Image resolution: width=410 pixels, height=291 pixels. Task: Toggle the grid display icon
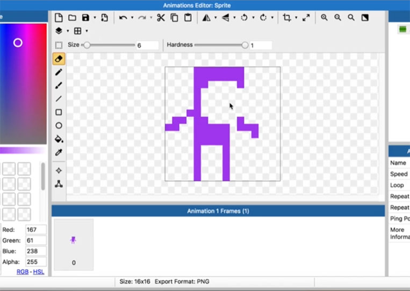click(x=78, y=31)
